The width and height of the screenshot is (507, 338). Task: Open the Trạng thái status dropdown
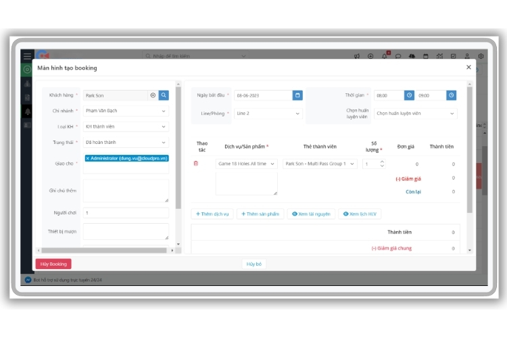tap(126, 143)
